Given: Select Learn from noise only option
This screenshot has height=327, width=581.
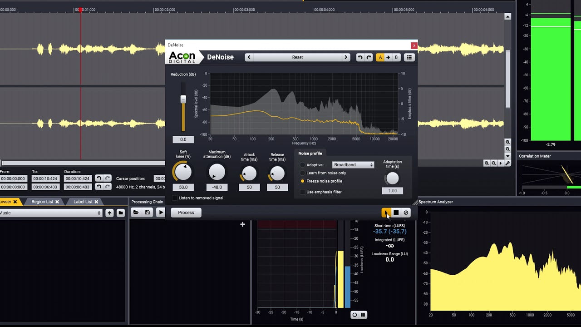Looking at the screenshot, I should click(x=303, y=173).
